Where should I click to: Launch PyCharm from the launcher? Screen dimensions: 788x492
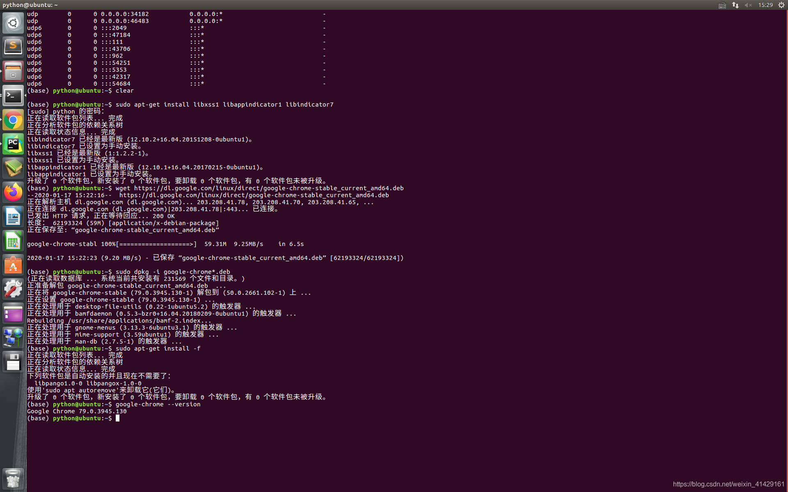click(x=13, y=144)
